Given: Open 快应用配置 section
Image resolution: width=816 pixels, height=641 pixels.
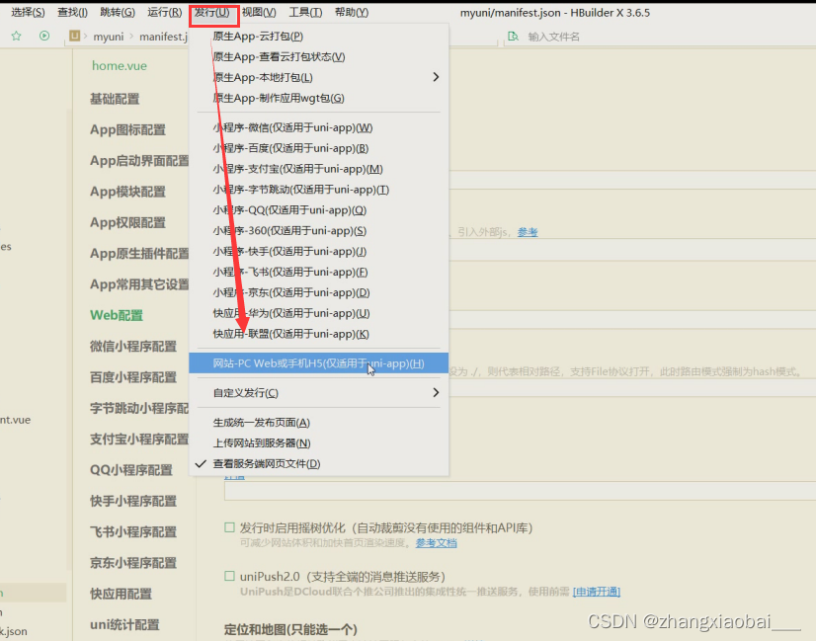Looking at the screenshot, I should click(x=121, y=595).
